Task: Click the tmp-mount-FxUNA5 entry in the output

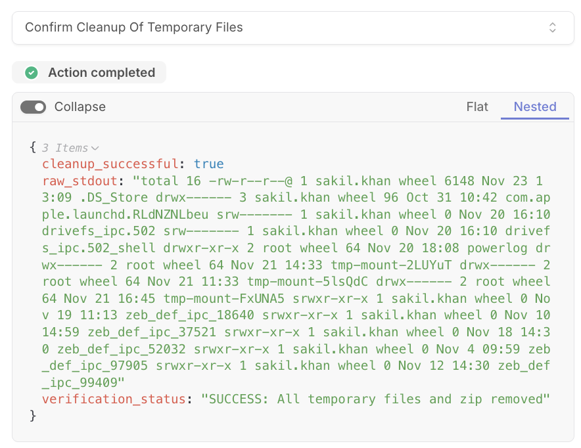Action: [x=224, y=298]
